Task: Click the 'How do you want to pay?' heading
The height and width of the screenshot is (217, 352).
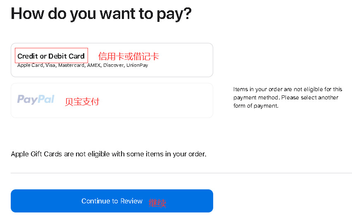Action: 101,14
